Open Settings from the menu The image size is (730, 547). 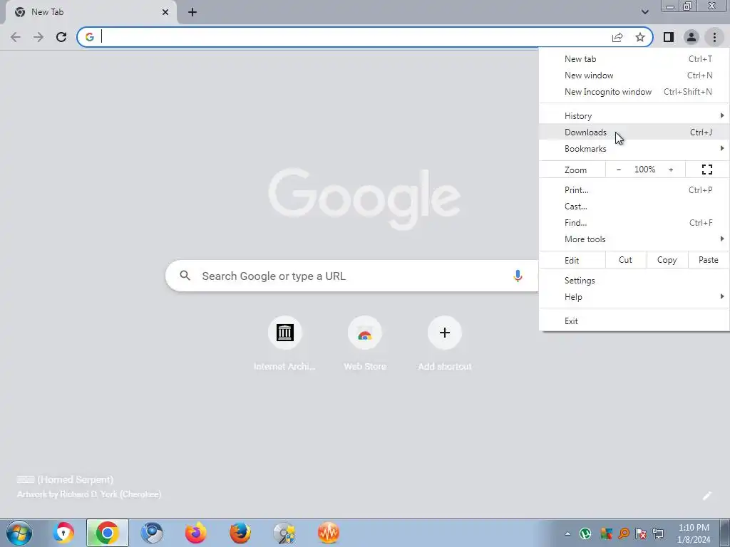click(x=634, y=281)
